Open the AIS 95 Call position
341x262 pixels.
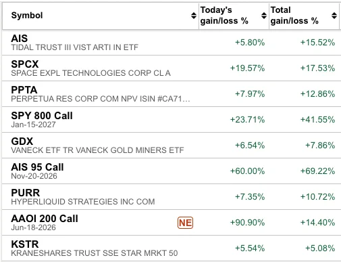pos(37,167)
